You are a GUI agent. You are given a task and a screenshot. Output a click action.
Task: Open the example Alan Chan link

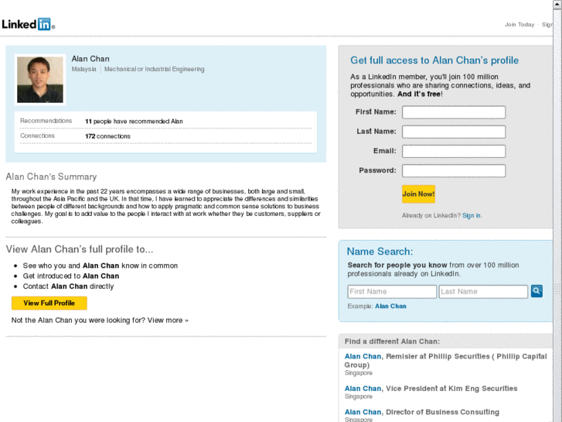[x=390, y=306]
